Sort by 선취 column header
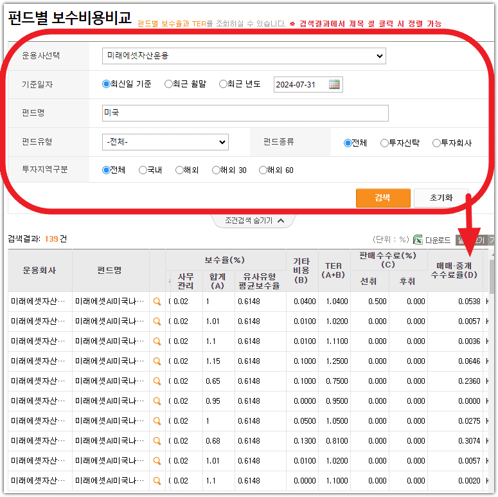The height and width of the screenshot is (497, 498). 369,281
